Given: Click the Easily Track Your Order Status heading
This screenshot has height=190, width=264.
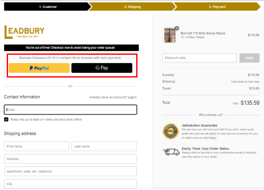Looking at the screenshot, I should point(205,149).
